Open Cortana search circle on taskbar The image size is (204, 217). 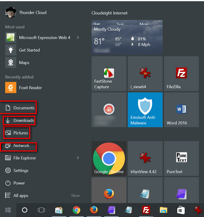(25, 210)
